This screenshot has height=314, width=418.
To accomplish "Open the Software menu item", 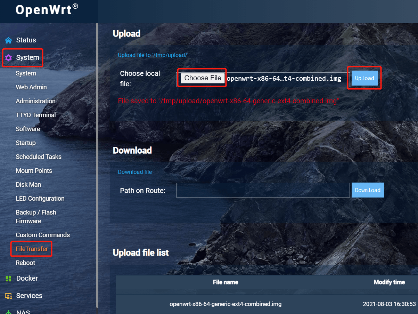I will coord(28,129).
